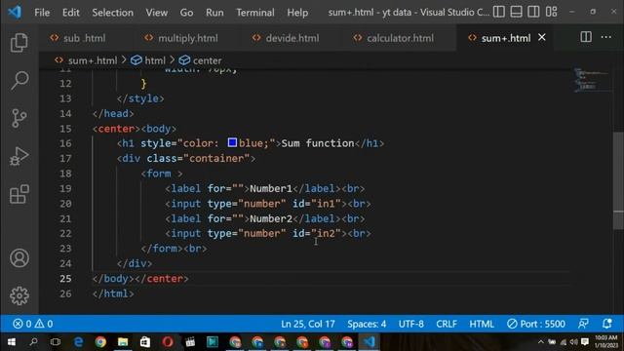The width and height of the screenshot is (624, 351).
Task: Open the Extensions view
Action: click(x=19, y=194)
